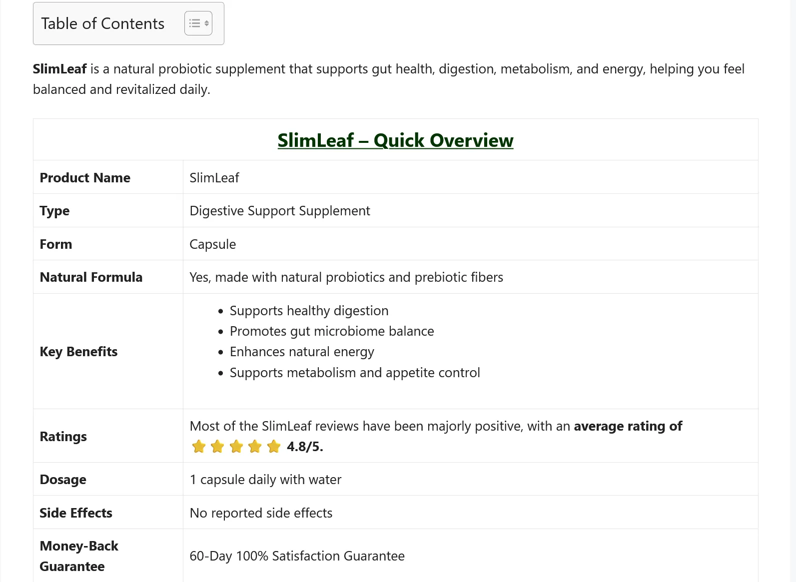Viewport: 796px width, 582px height.
Task: Select the Side Effects label cell
Action: tap(76, 513)
